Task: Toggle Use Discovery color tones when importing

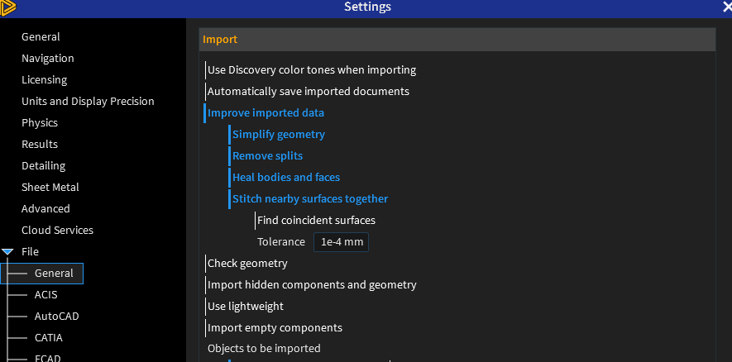Action: (311, 70)
